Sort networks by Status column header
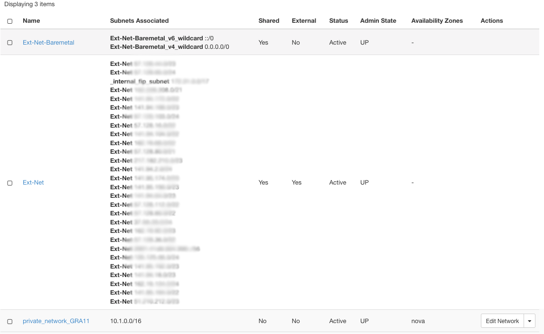Image resolution: width=544 pixels, height=334 pixels. tap(338, 20)
